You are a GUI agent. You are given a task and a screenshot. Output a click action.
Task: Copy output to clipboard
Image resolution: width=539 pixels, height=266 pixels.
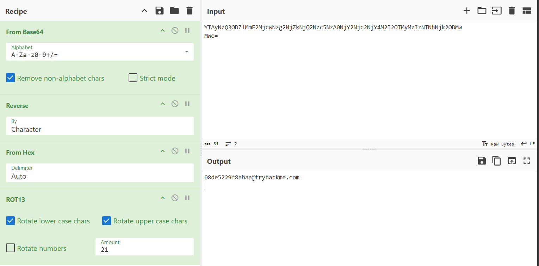click(497, 161)
